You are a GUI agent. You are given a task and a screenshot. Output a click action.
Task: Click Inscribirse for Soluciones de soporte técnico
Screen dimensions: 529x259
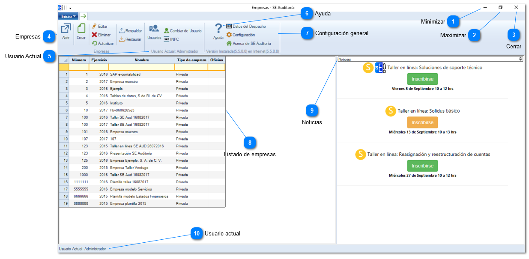422,79
